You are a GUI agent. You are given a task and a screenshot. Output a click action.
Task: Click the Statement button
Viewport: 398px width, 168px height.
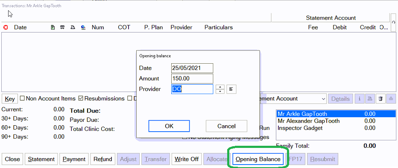pos(41,159)
